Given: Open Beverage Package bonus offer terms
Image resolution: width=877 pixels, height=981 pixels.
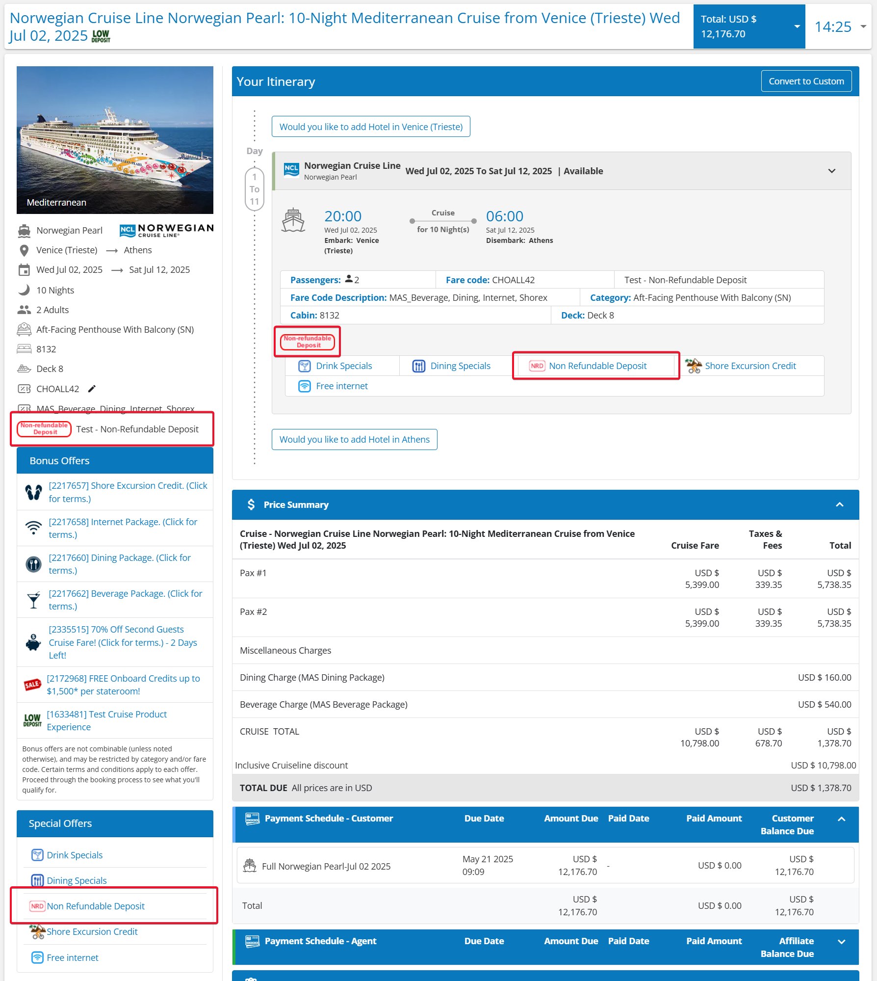Looking at the screenshot, I should (126, 600).
